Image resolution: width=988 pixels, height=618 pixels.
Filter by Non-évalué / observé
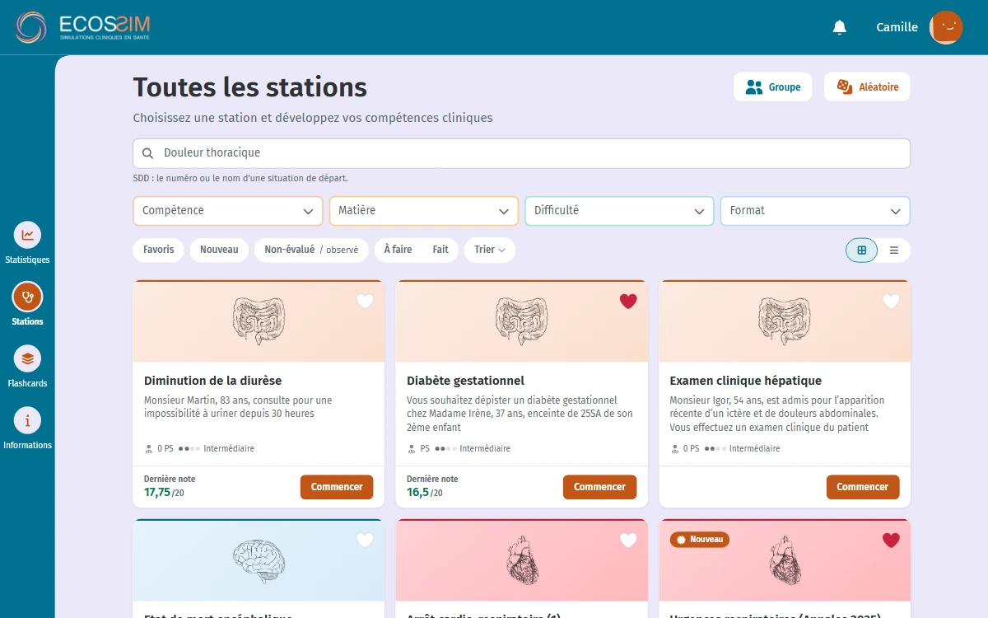coord(311,250)
